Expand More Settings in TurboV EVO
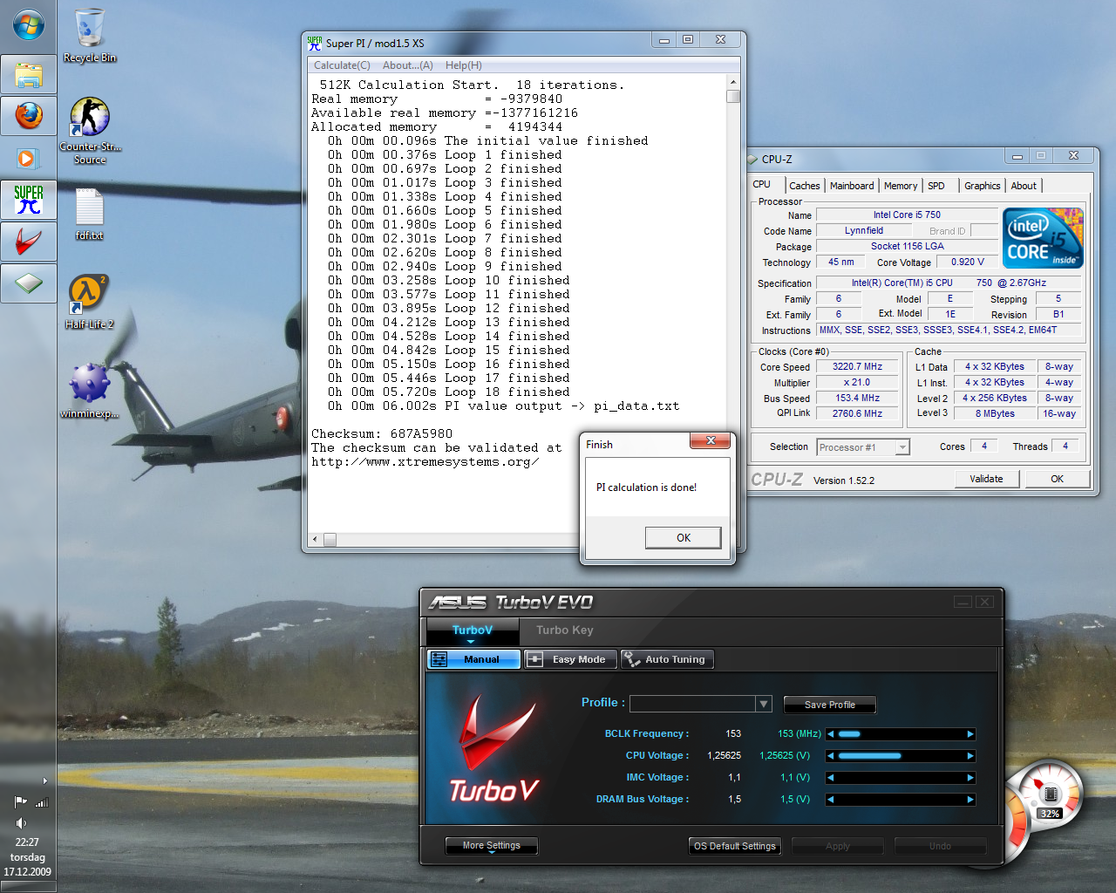 pos(491,846)
